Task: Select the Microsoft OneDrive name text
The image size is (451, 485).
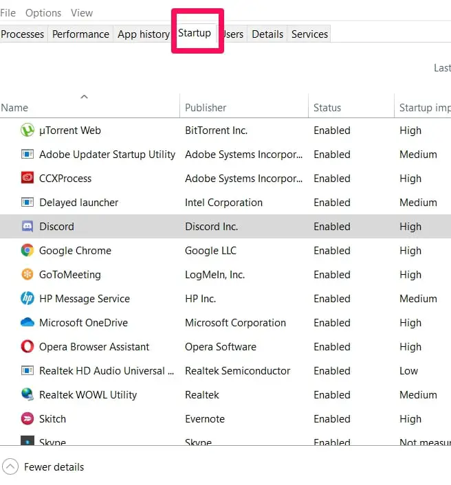Action: coord(84,323)
